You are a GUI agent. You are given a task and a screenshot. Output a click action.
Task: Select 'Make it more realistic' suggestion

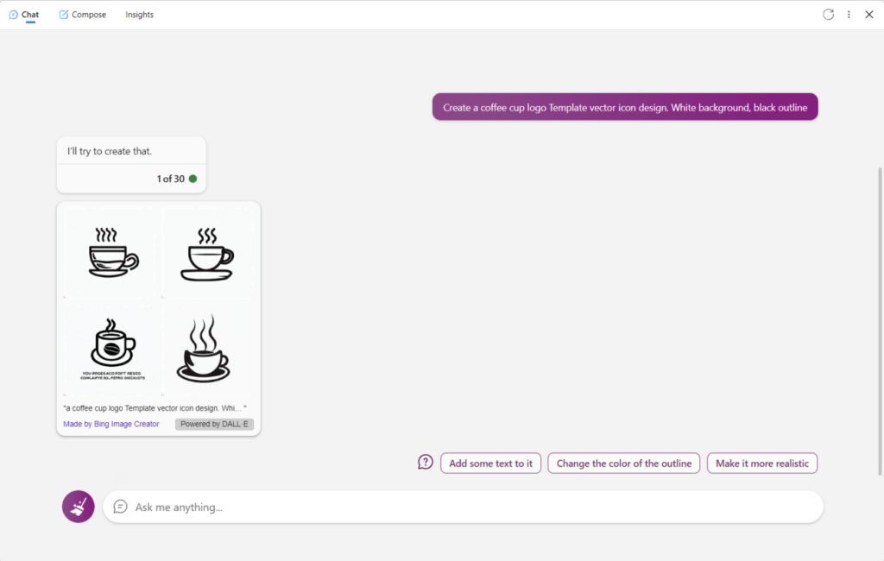click(762, 463)
